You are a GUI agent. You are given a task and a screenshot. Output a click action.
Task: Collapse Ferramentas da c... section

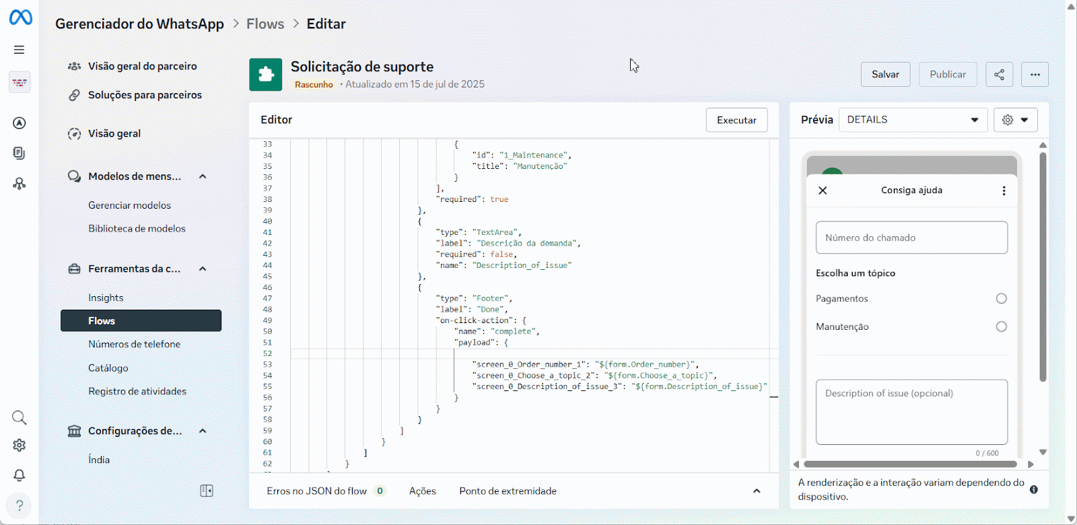point(203,269)
